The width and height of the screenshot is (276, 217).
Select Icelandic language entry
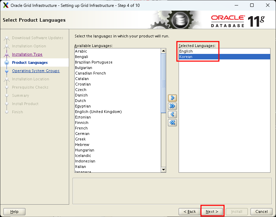118,156
